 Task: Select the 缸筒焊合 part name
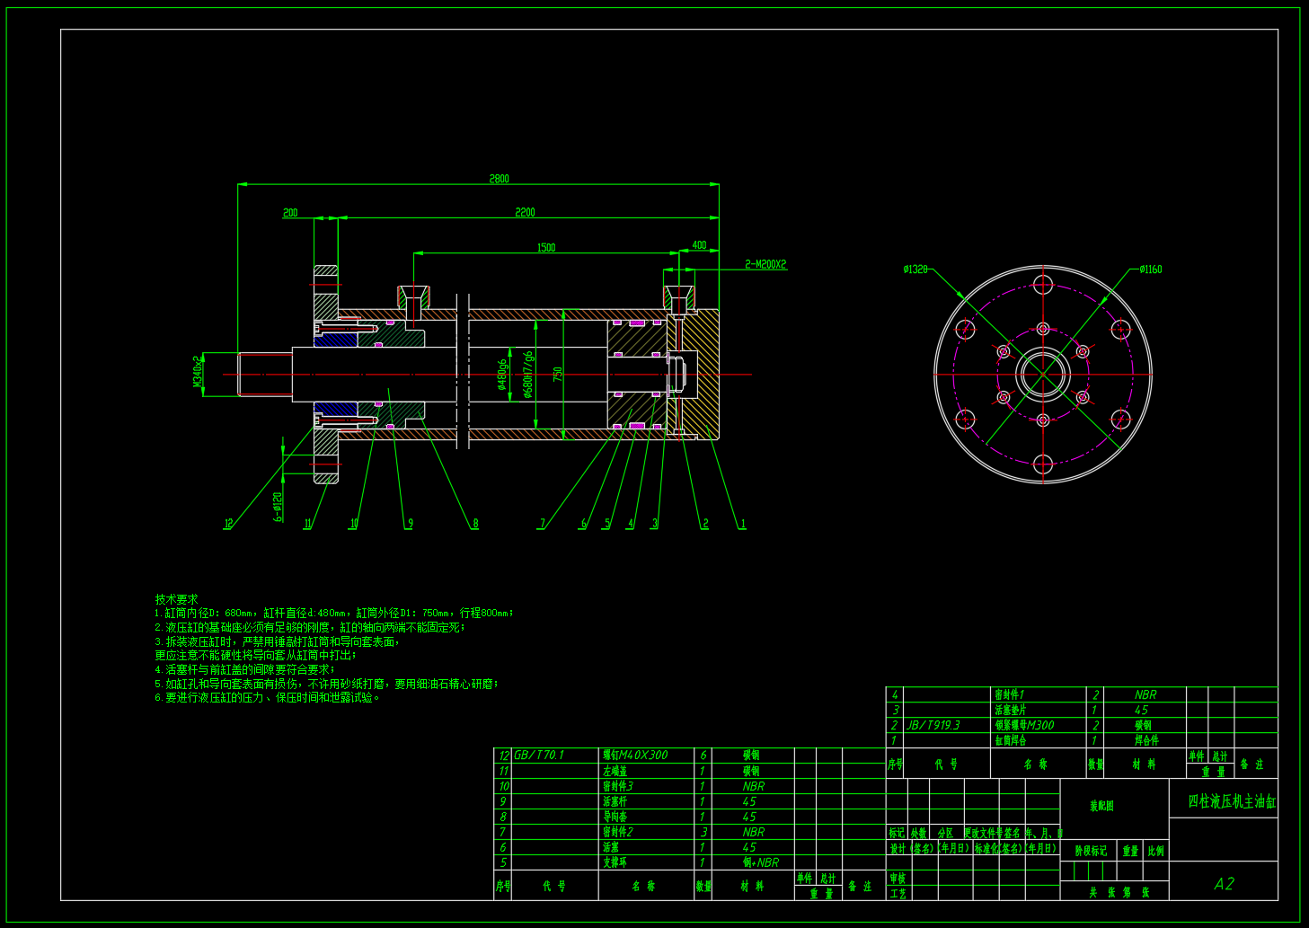1010,740
